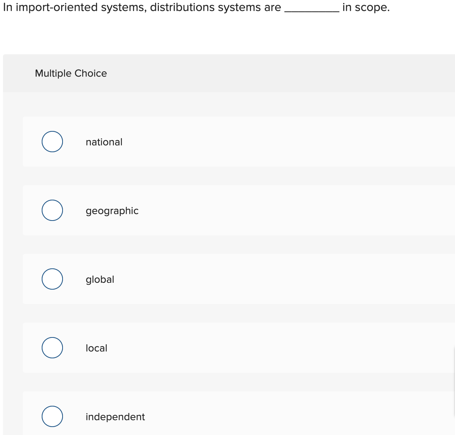
Task: Select the radio button for independent
Action: (x=52, y=416)
